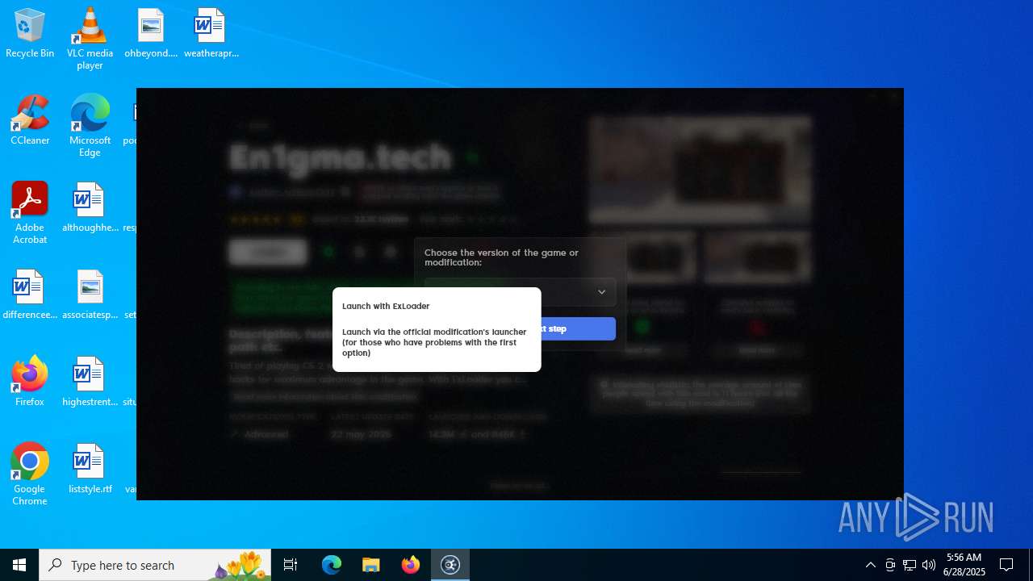The image size is (1033, 581).
Task: Open network status tray icon
Action: point(910,565)
